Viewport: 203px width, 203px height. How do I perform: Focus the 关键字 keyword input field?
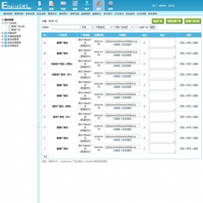pyautogui.click(x=66, y=27)
